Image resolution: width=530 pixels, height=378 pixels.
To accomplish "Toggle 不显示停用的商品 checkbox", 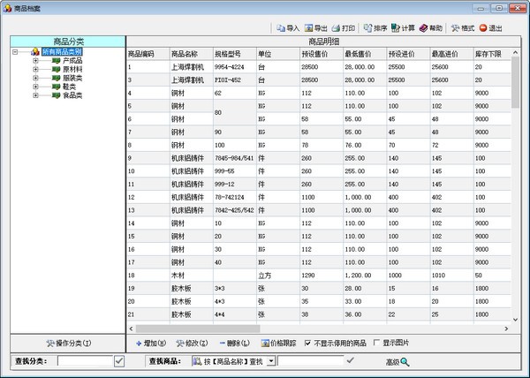I will pyautogui.click(x=307, y=343).
